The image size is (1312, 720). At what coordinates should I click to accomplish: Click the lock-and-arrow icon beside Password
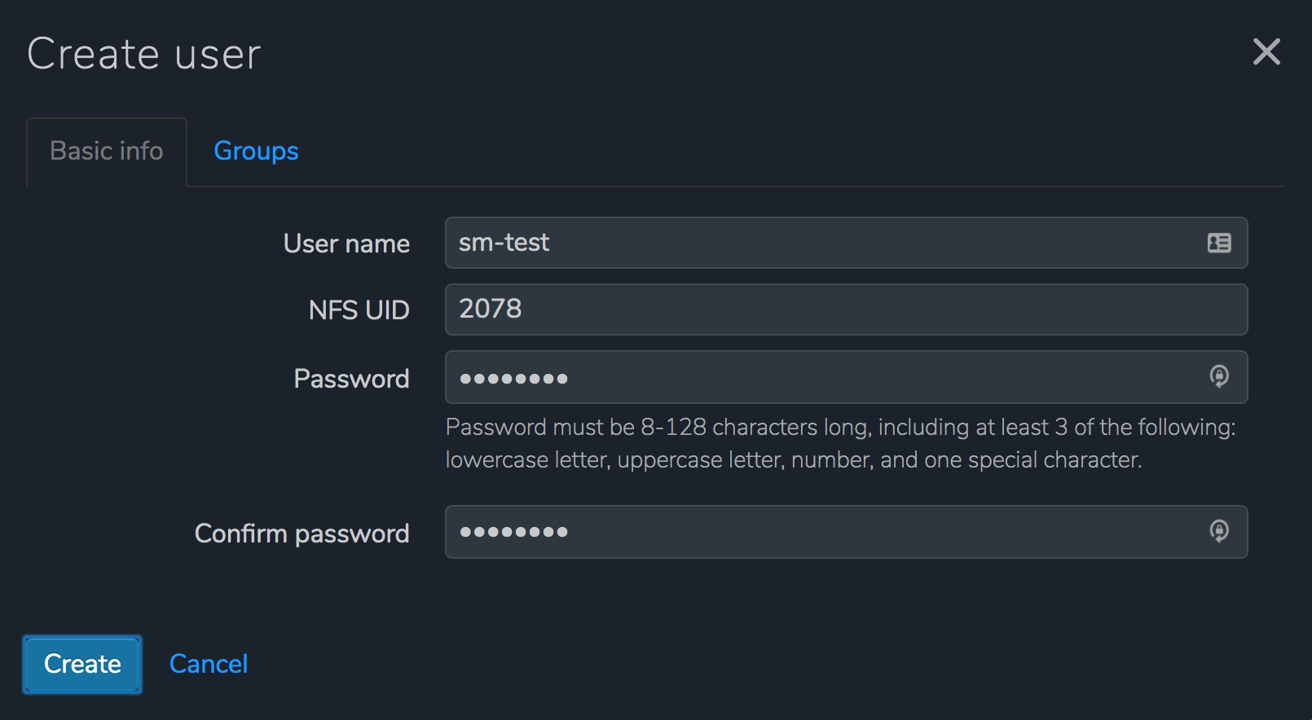pyautogui.click(x=1218, y=376)
